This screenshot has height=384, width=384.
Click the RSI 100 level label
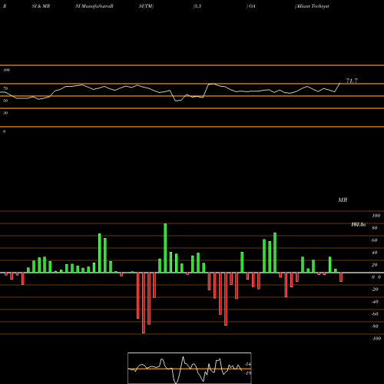tap(6, 70)
